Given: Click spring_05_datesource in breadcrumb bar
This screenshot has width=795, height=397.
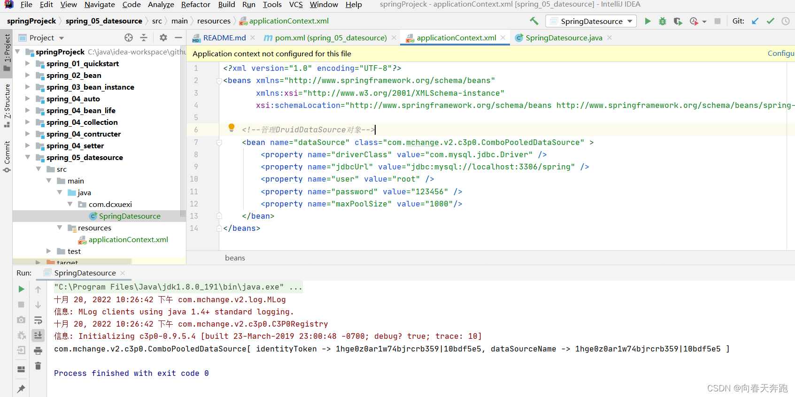Looking at the screenshot, I should tap(104, 21).
